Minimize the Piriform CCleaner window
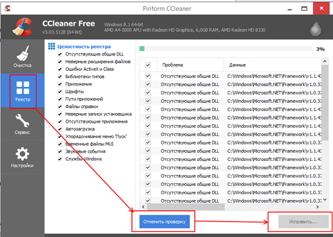Viewport: 333px width, 237px height. click(289, 9)
